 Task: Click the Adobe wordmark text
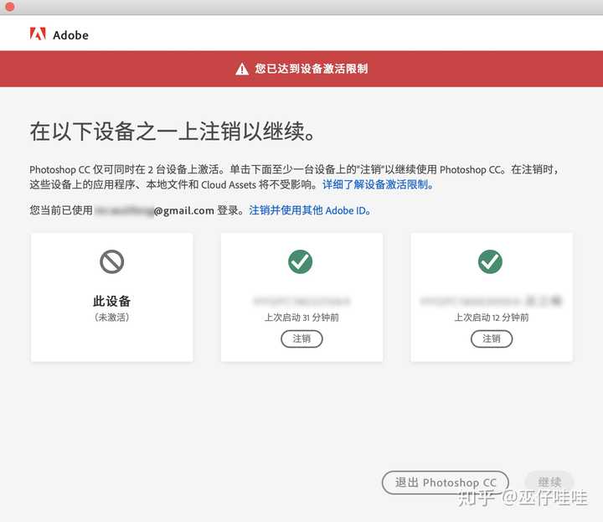[70, 35]
